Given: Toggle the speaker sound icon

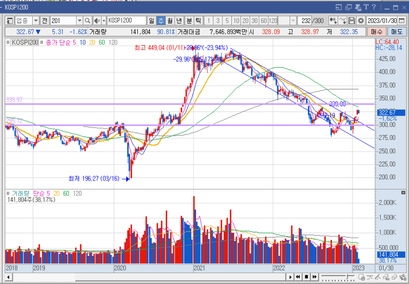Looking at the screenshot, I should [x=97, y=20].
